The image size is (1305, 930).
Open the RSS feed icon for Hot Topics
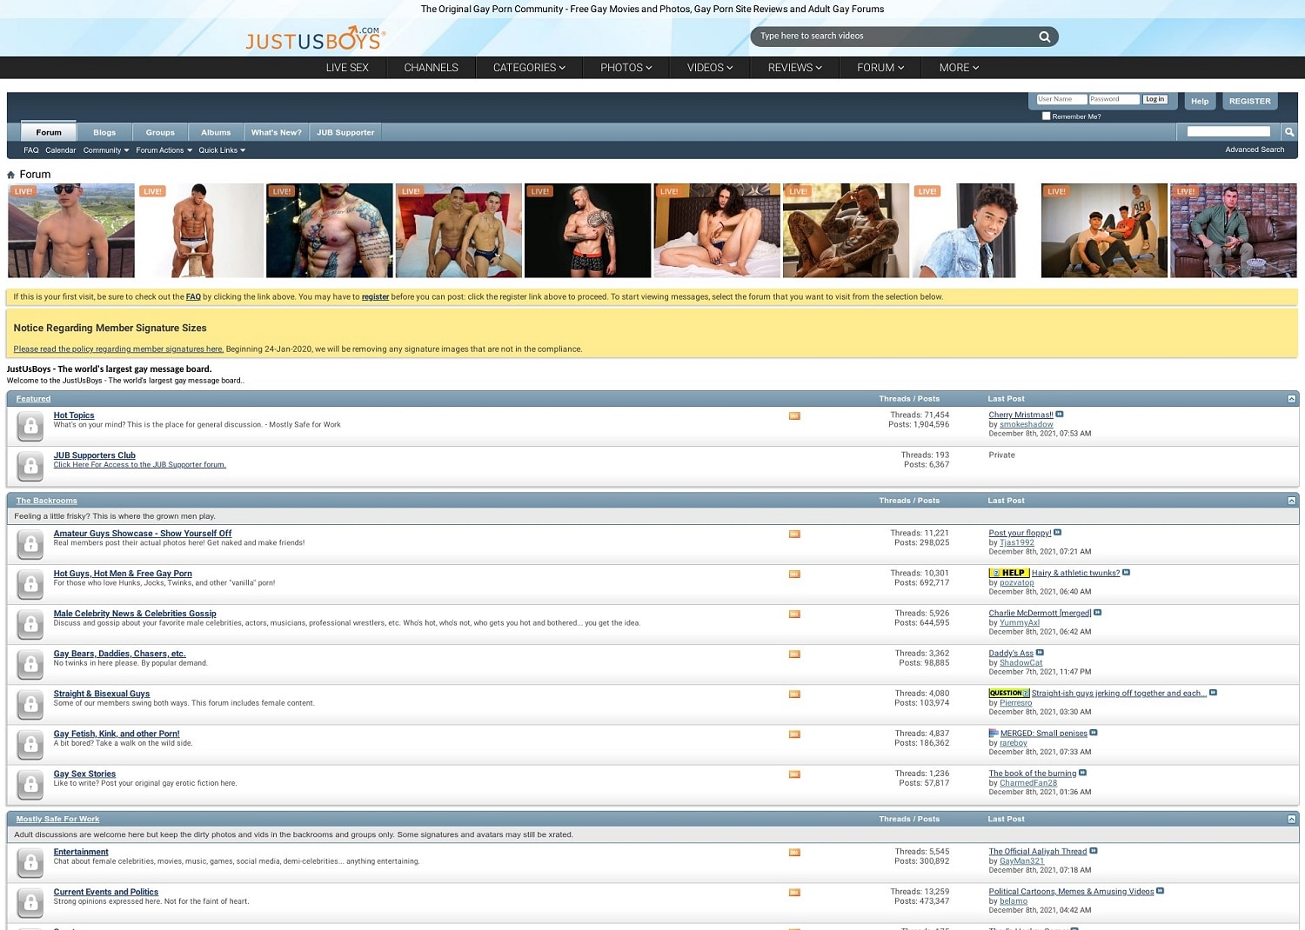coord(794,416)
